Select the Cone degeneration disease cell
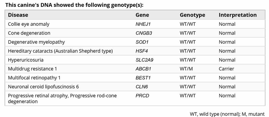Image resolution: width=269 pixels, height=117 pixels. click(29, 33)
